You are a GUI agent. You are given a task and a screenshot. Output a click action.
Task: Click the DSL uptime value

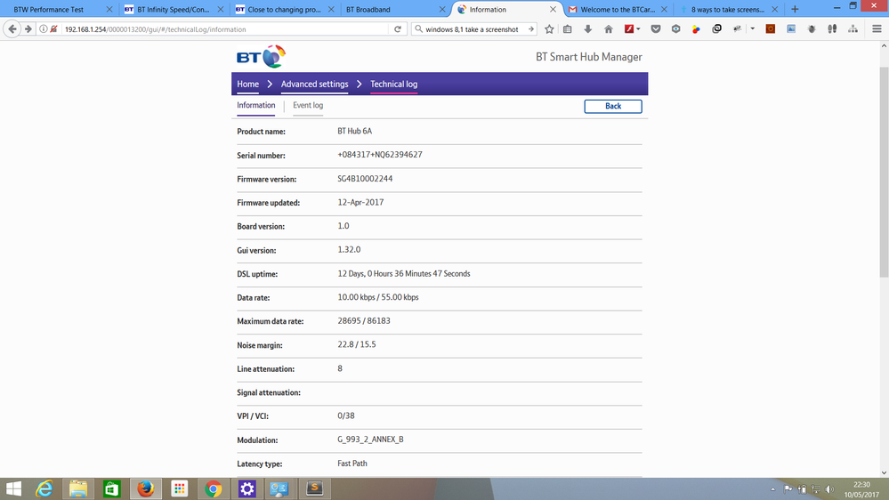pyautogui.click(x=404, y=274)
